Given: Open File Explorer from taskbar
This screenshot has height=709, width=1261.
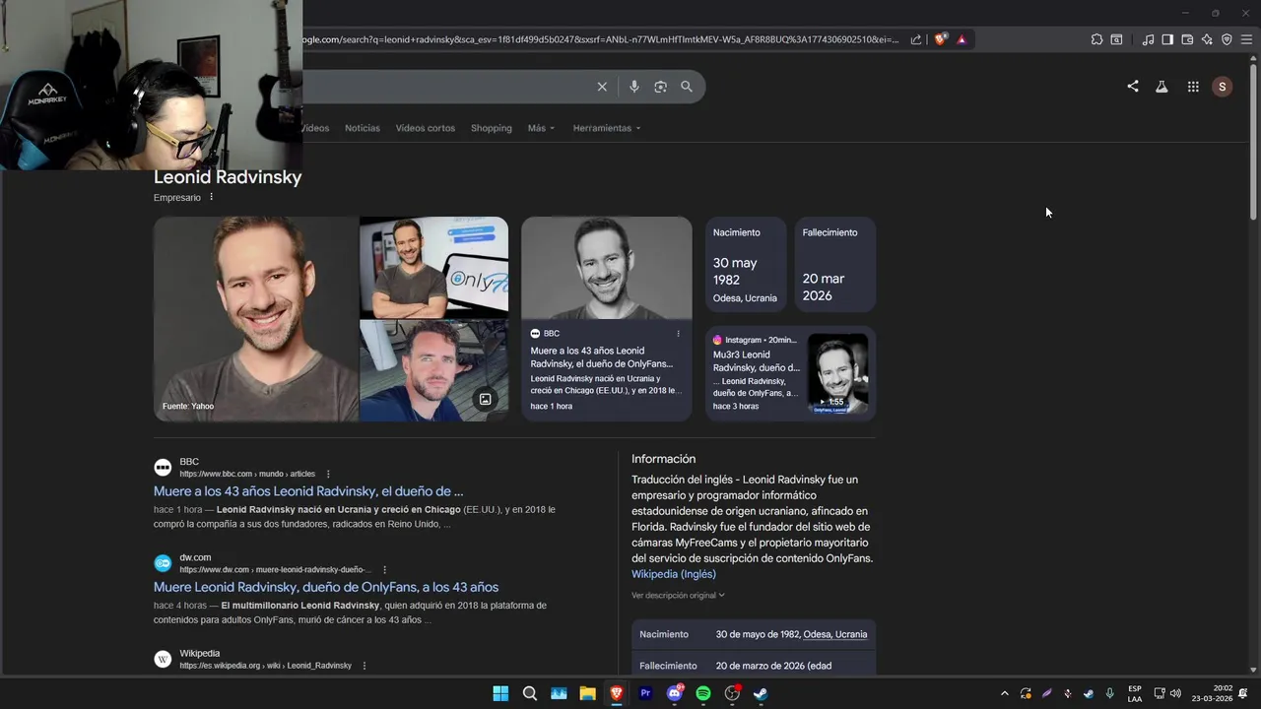Looking at the screenshot, I should pos(587,693).
